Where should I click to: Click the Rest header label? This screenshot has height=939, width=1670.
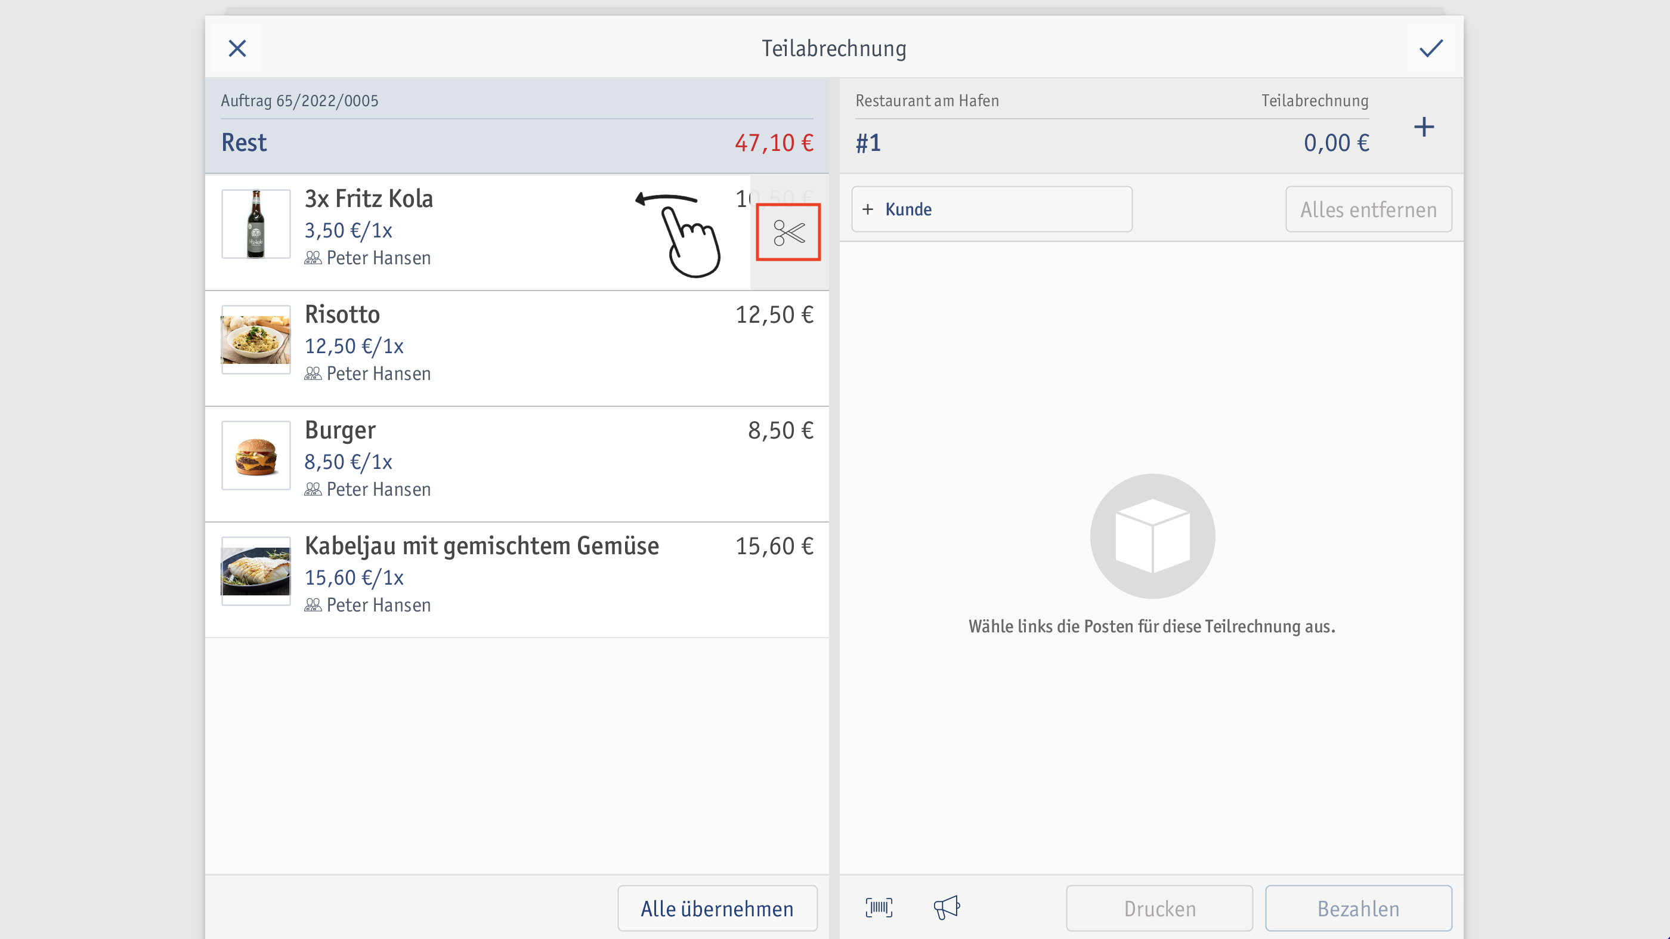[x=244, y=143]
